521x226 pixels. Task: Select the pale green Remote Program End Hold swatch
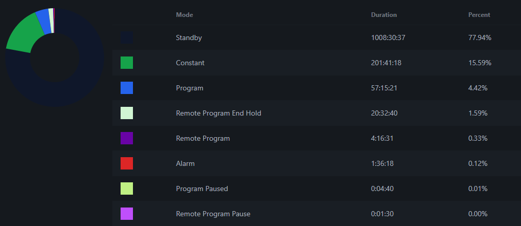(127, 113)
